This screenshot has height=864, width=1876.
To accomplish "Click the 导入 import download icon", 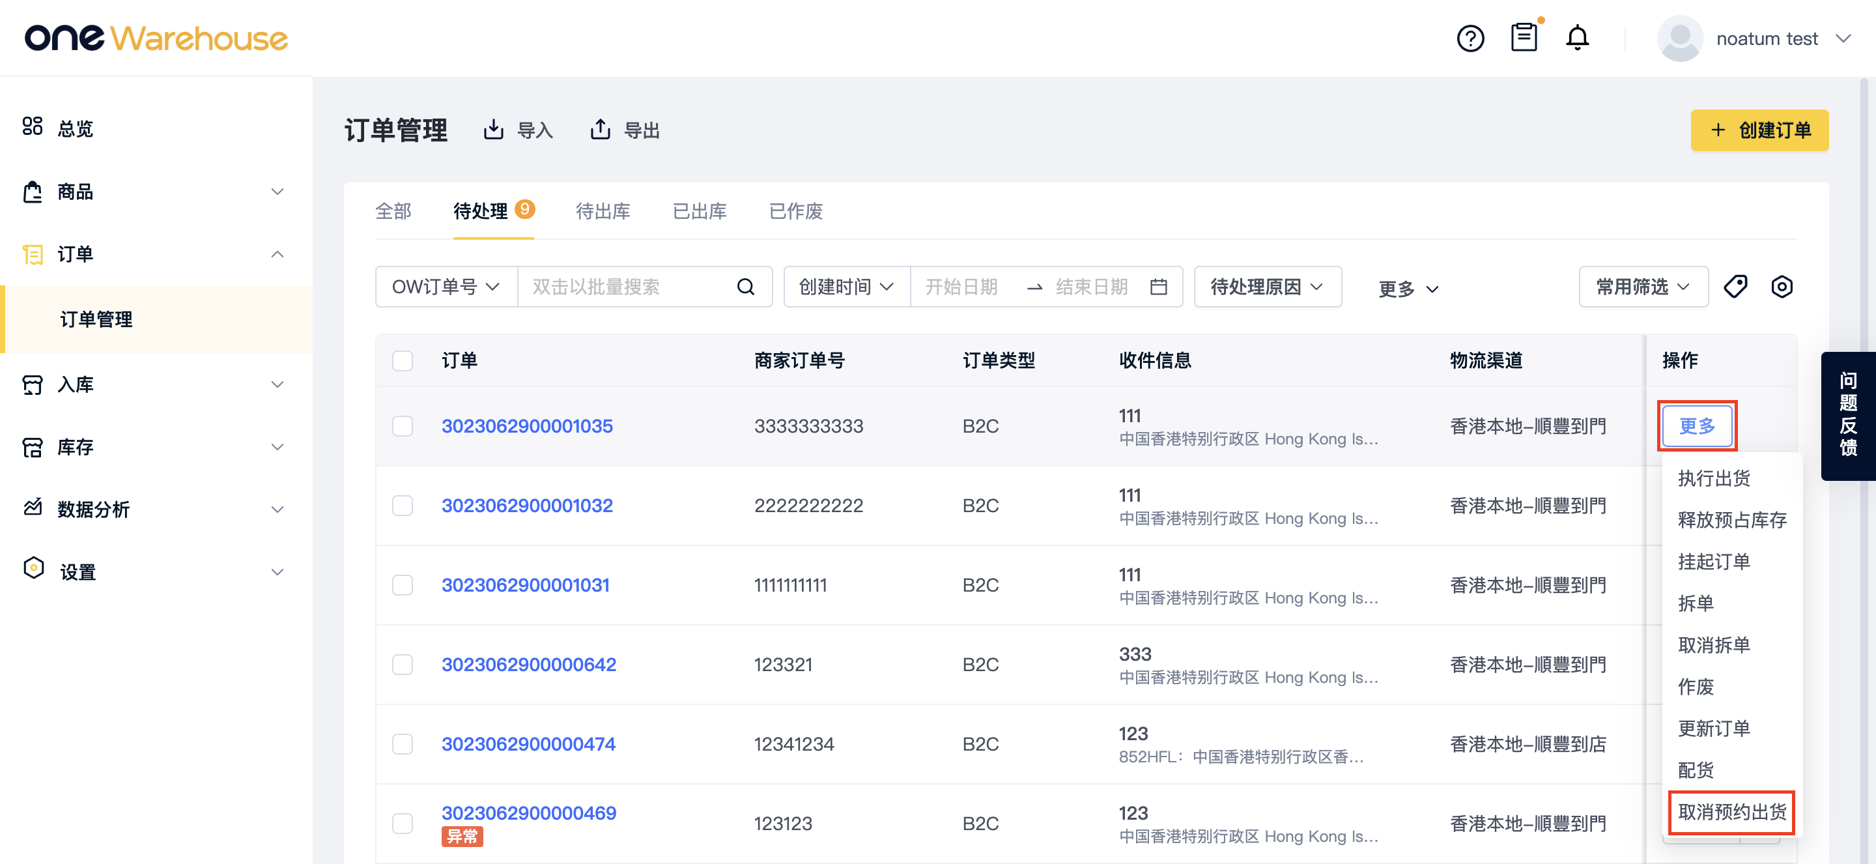I will tap(493, 130).
